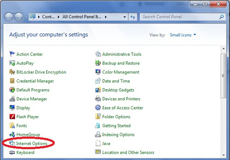230x160 pixels.
Task: Open recent pages dropdown beside Forward button
Action: coord(26,17)
